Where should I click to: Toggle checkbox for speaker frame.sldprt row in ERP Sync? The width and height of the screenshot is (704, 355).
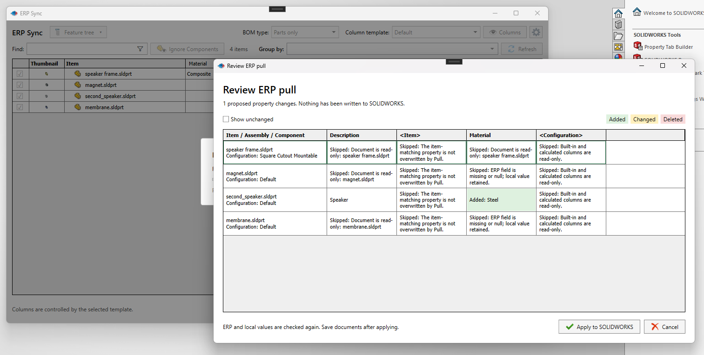(20, 74)
